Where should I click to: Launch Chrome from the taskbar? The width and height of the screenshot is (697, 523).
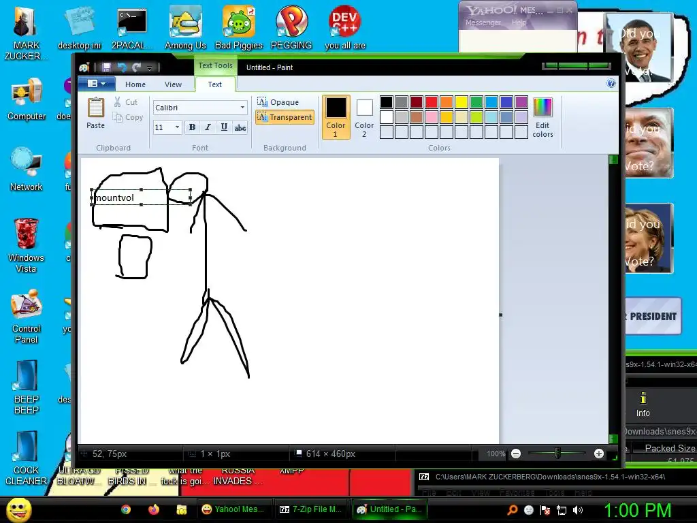[126, 509]
